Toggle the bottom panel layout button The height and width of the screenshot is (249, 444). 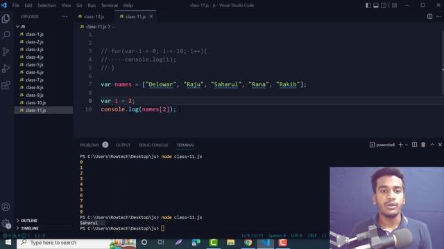coord(376,6)
